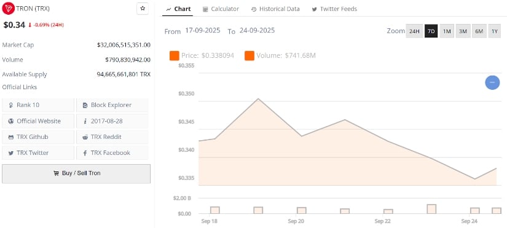Switch zoom to 1Y

494,31
